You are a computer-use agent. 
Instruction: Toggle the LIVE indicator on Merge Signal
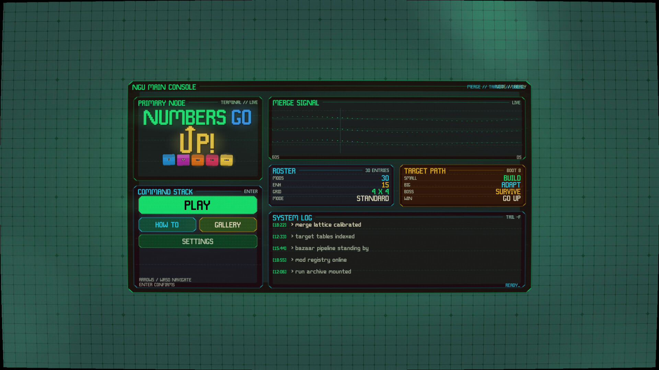pos(516,102)
